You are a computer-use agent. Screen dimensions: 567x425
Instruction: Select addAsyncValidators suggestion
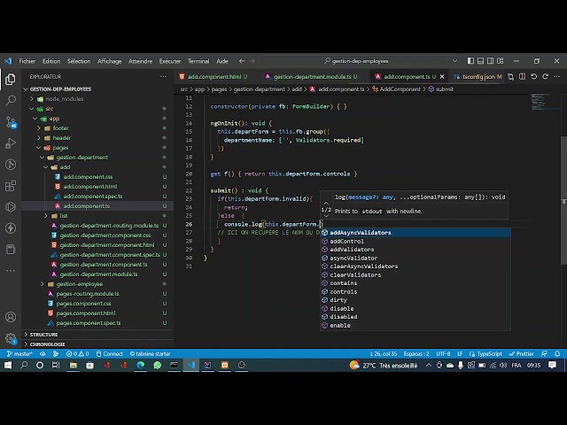point(416,233)
